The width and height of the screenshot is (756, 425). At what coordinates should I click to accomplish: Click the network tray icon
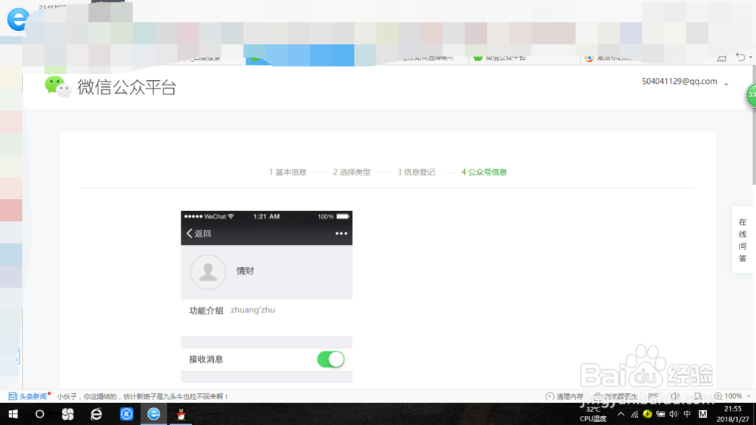(x=634, y=414)
